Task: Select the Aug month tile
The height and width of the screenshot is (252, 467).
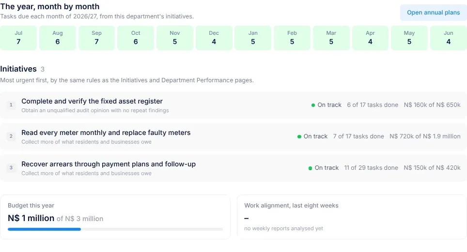Action: point(58,38)
